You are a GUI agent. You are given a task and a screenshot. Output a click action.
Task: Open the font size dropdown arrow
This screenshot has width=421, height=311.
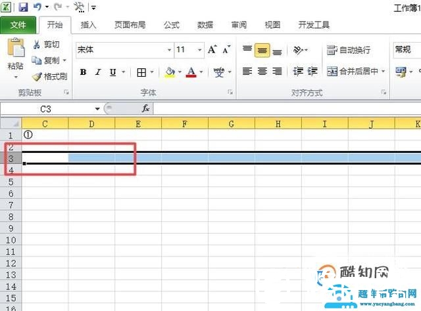(200, 50)
